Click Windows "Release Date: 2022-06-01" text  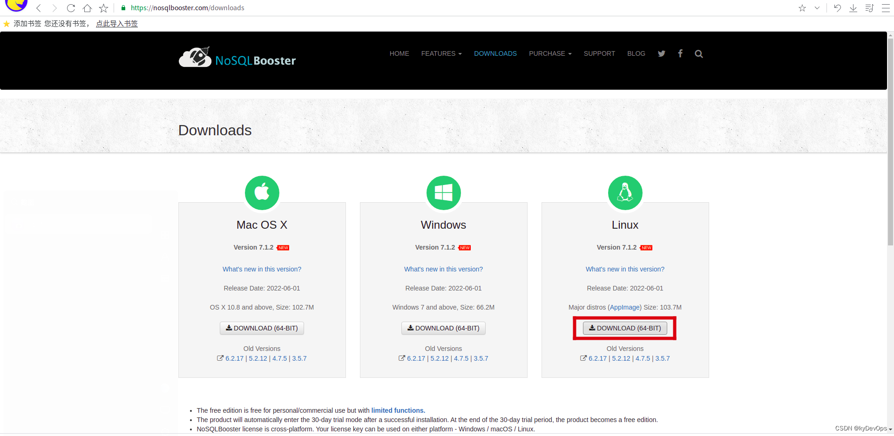click(x=443, y=288)
